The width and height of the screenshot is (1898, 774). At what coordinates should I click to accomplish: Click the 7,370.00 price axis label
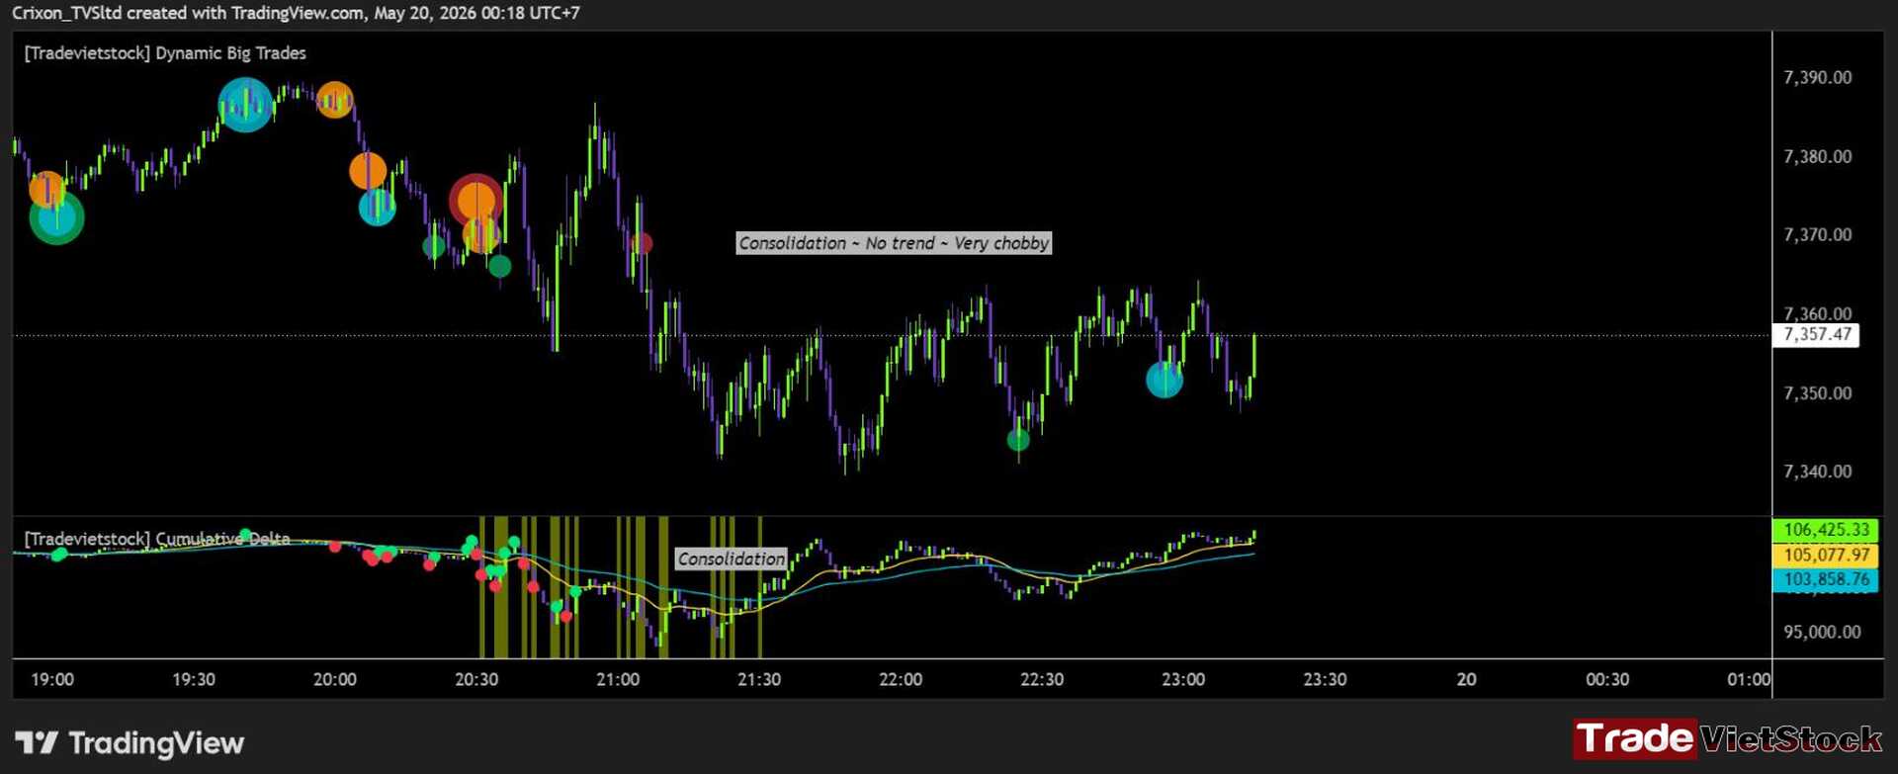click(1817, 234)
